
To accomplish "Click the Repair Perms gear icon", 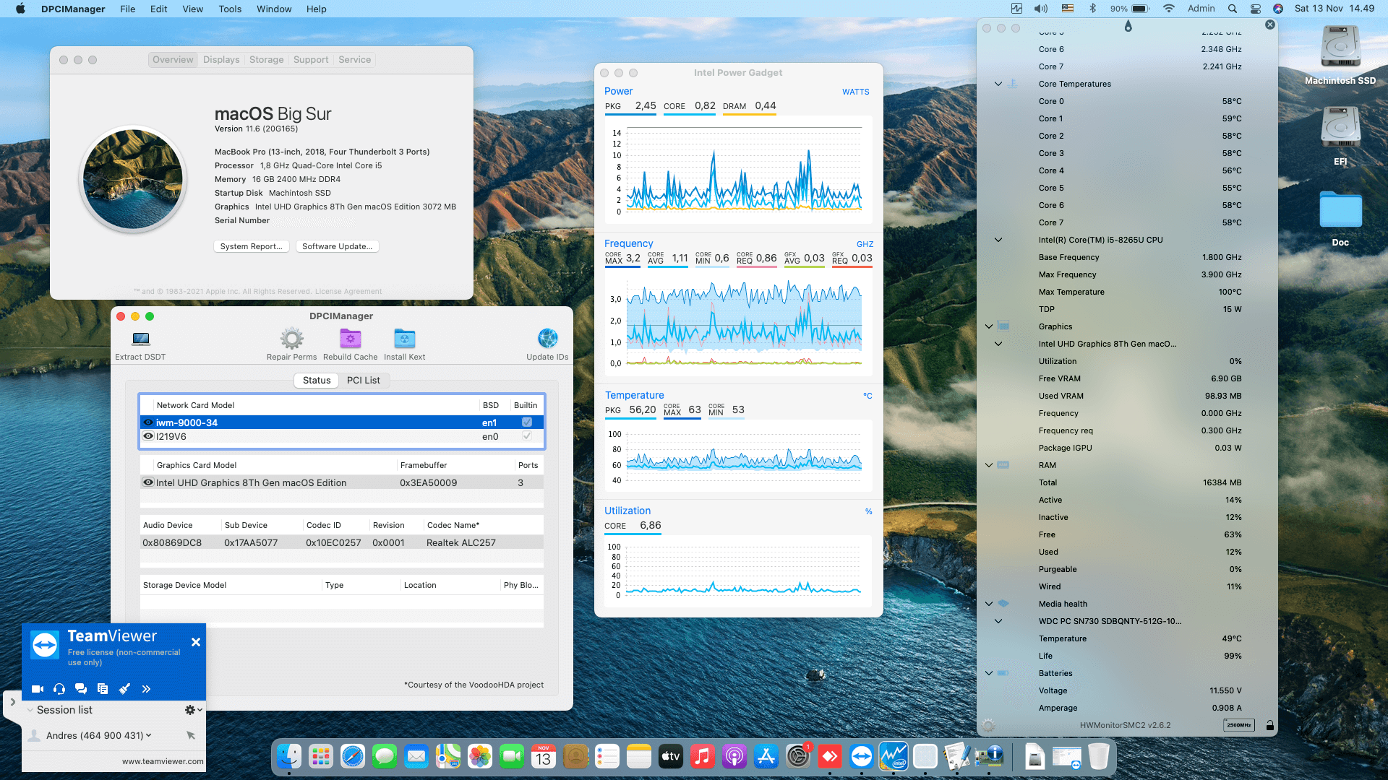I will pos(291,338).
